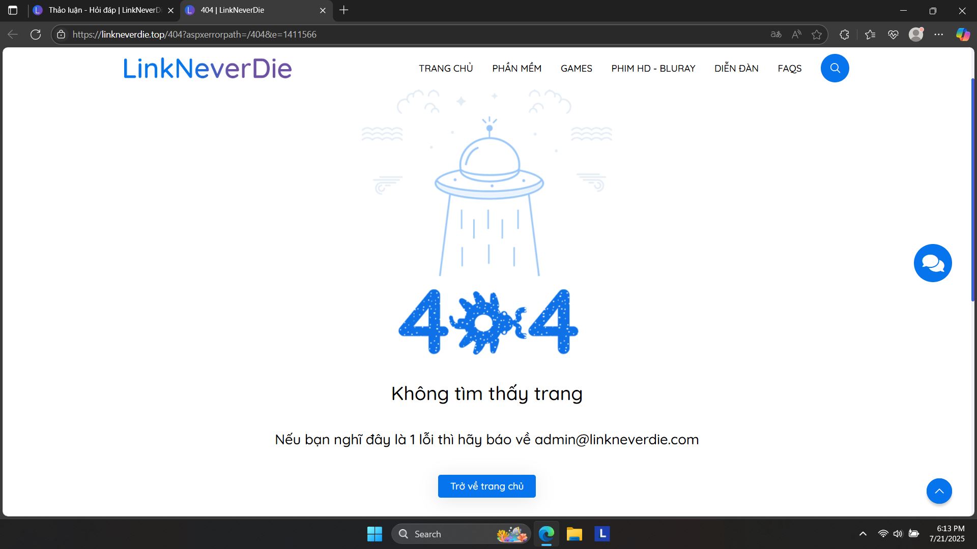977x549 pixels.
Task: Click the translate page icon
Action: [x=776, y=35]
